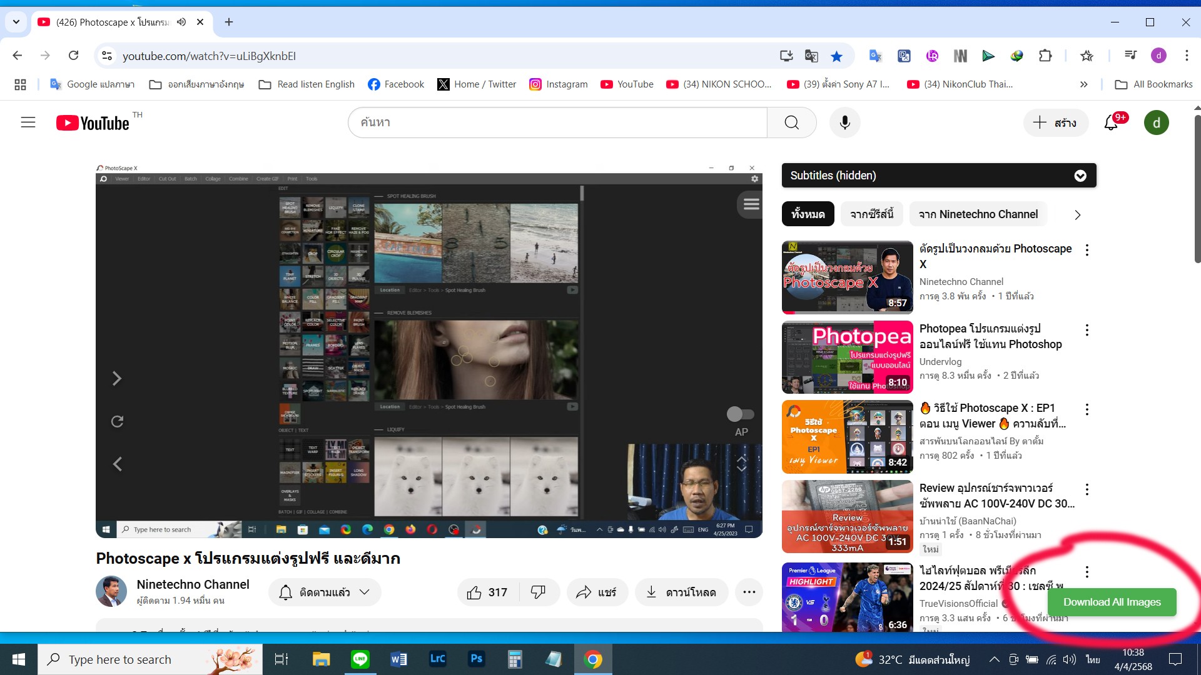Open options for ตัดรูปเป็นวงกลมด้วย Photoscape X
The height and width of the screenshot is (675, 1201).
point(1087,250)
